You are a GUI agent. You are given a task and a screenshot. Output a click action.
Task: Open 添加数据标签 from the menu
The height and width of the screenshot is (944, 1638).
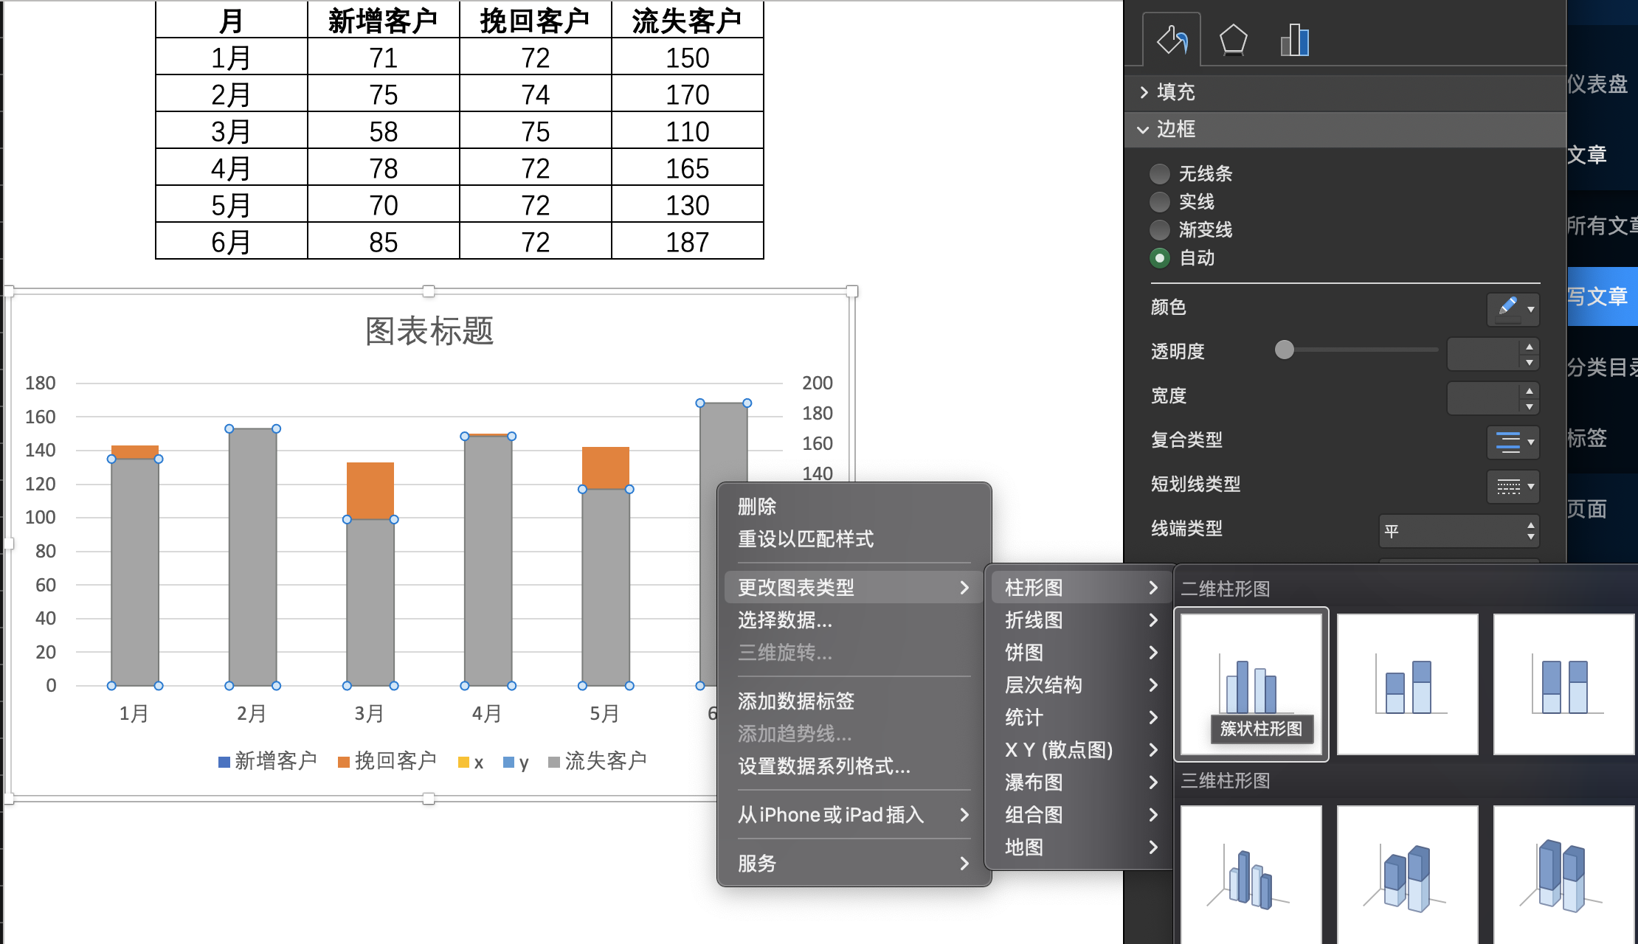795,701
